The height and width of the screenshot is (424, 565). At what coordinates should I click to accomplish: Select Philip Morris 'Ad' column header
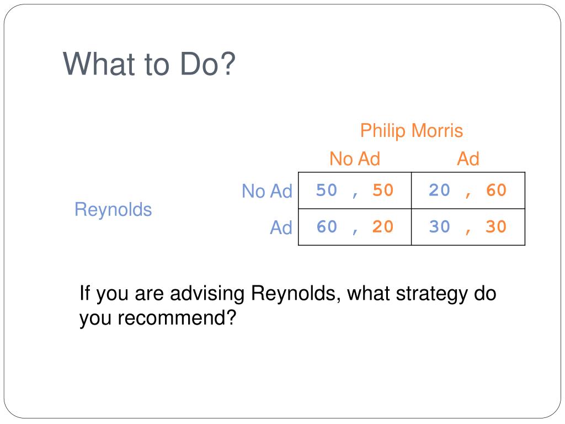coord(468,158)
